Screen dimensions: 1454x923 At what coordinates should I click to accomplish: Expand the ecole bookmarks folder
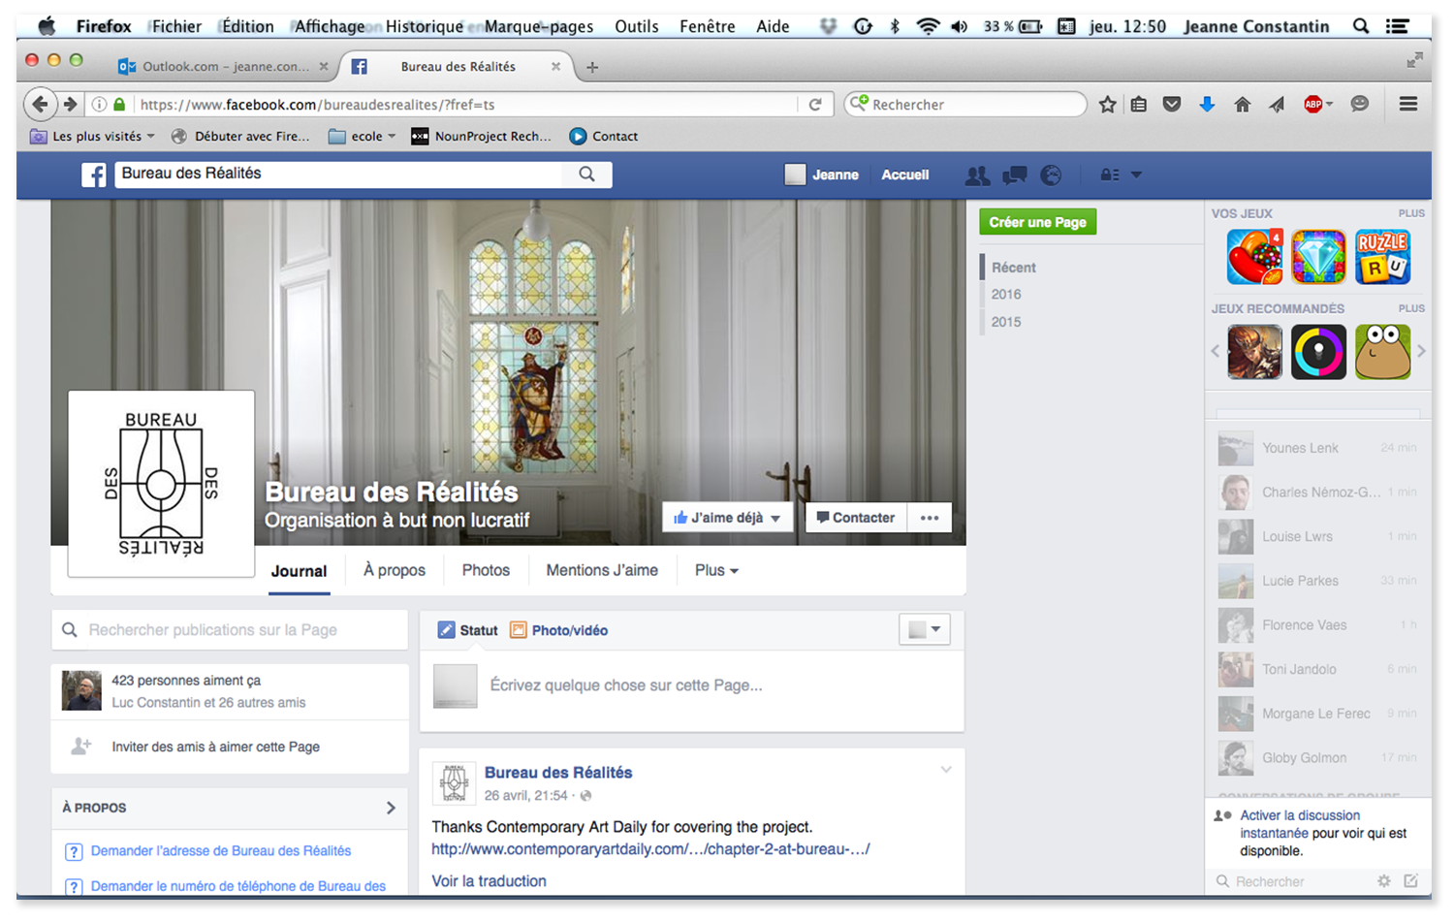pyautogui.click(x=362, y=137)
